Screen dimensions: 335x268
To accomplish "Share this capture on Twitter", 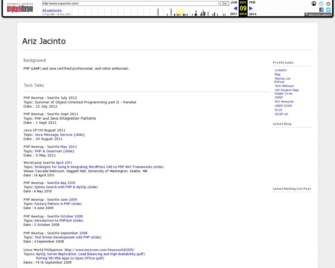I will click(328, 10).
